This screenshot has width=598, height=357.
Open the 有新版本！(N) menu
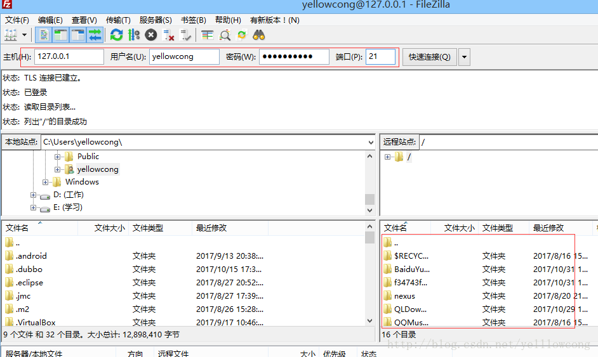pos(274,20)
